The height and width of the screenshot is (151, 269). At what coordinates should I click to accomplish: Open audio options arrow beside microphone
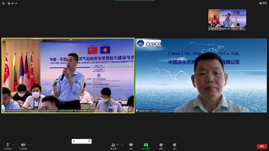(x=13, y=145)
